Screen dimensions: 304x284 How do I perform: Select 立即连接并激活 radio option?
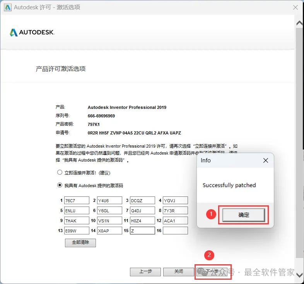(60, 172)
